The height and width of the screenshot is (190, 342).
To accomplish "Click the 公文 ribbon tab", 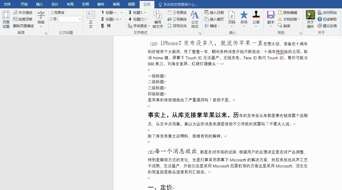I will tap(147, 4).
